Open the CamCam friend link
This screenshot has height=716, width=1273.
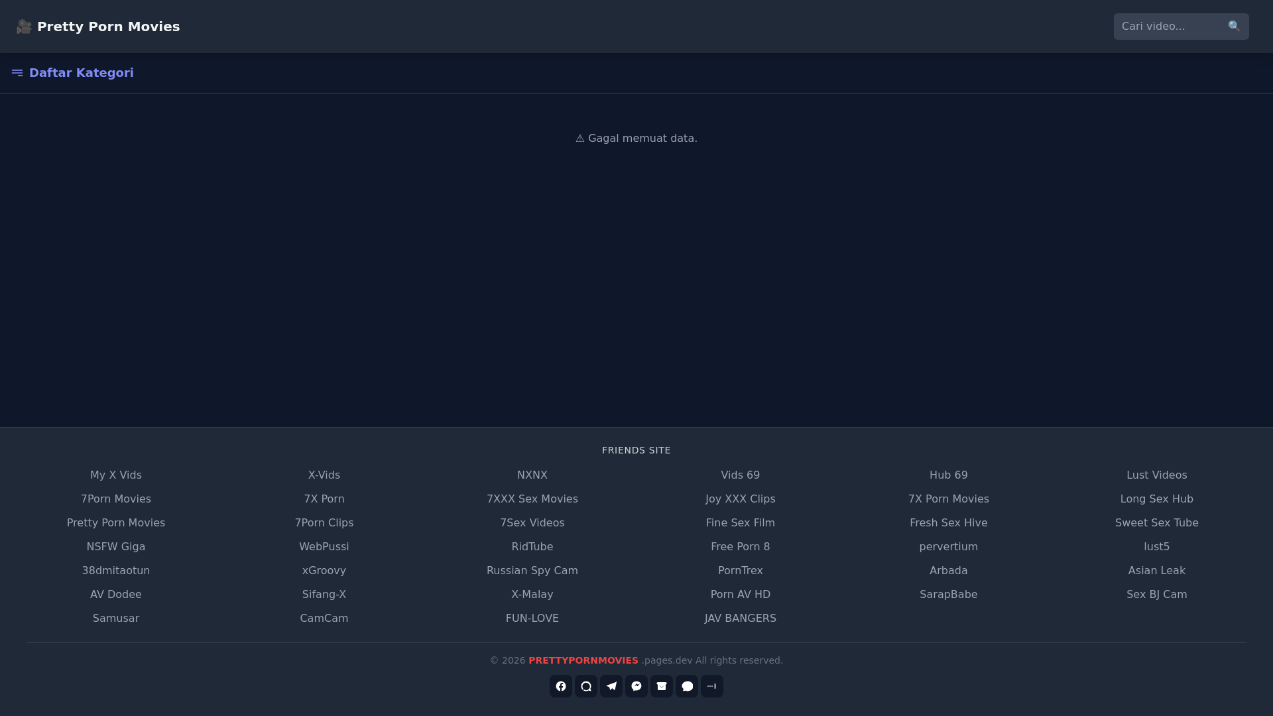324,619
